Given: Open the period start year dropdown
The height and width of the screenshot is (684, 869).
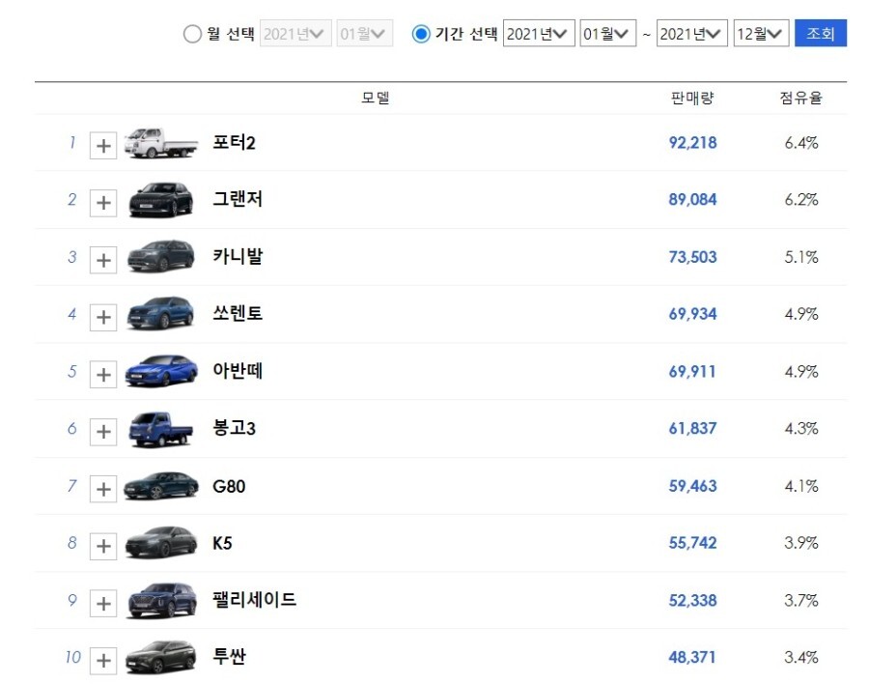Looking at the screenshot, I should point(539,34).
